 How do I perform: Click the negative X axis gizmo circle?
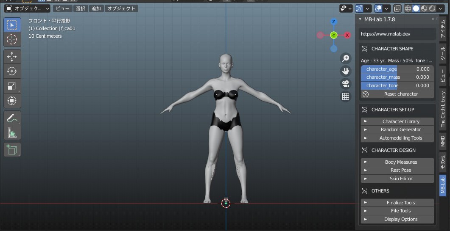(320, 35)
